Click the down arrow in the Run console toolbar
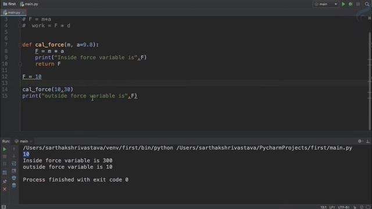Screen dimensions: 372x209 [14, 156]
